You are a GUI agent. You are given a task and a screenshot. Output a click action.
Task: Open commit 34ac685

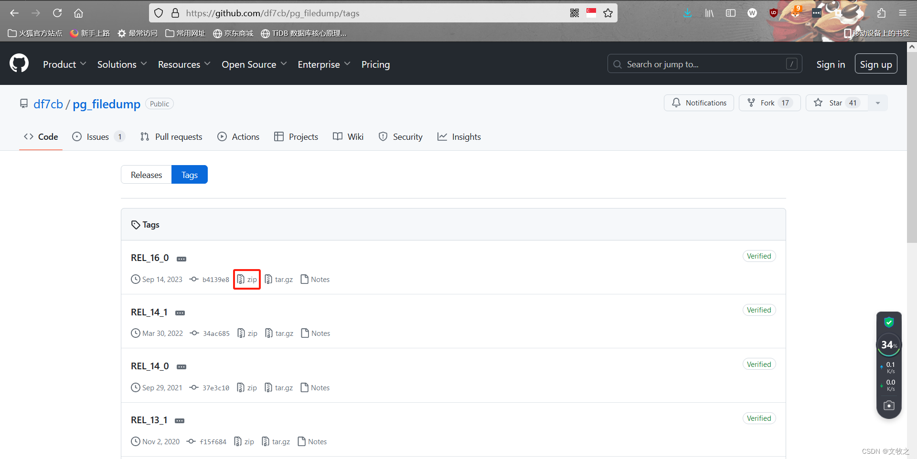[210, 333]
